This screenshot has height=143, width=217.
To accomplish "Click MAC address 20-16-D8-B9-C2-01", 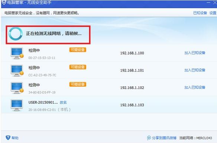I will pyautogui.click(x=42, y=110).
